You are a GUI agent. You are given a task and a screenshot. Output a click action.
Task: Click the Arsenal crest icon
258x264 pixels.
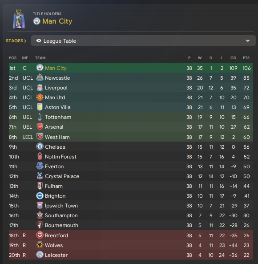pos(40,126)
